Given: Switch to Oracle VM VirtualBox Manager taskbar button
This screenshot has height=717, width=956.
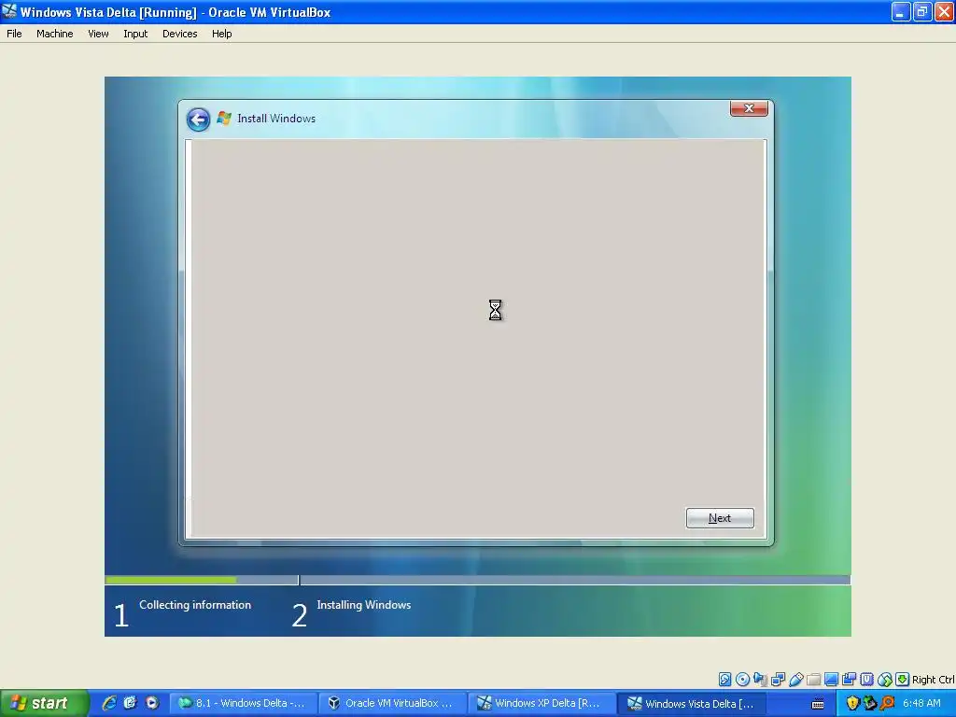Looking at the screenshot, I should coord(393,703).
